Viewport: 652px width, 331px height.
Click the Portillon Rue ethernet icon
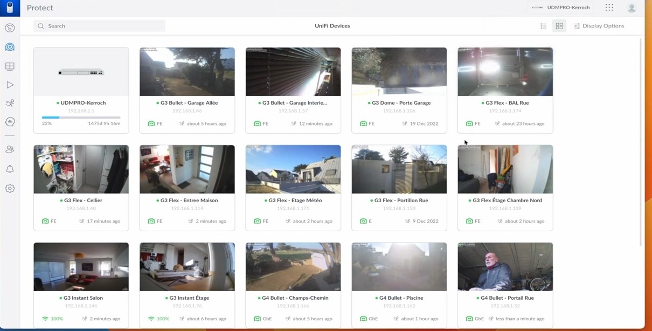363,221
